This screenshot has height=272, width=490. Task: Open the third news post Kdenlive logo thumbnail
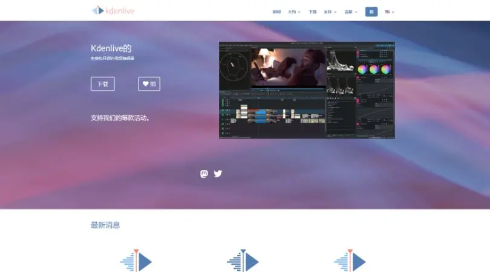point(350,261)
